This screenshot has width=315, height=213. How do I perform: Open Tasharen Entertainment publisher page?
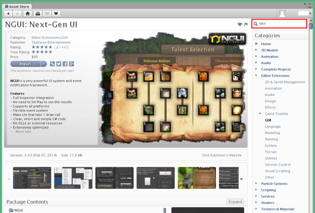[51, 42]
